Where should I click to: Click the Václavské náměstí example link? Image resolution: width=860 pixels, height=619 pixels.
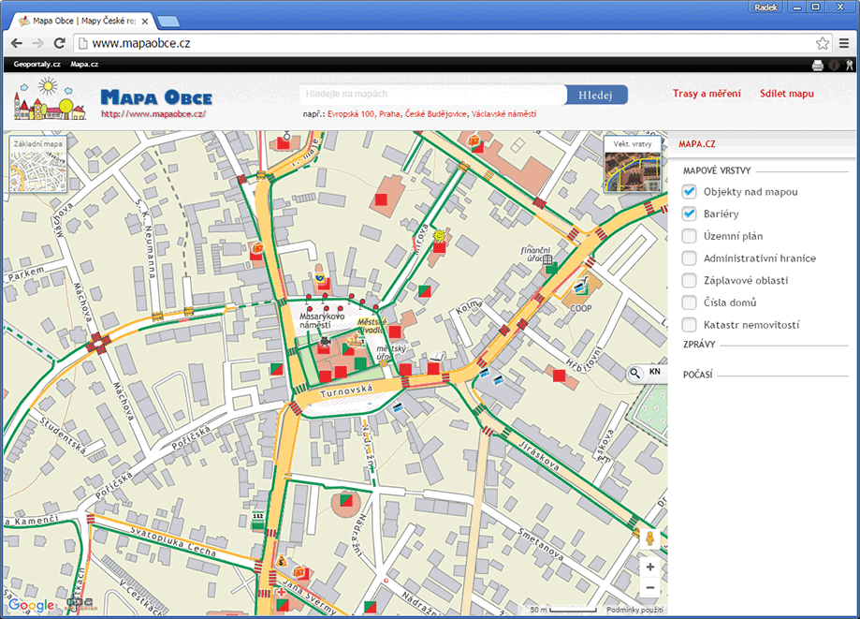[x=503, y=114]
